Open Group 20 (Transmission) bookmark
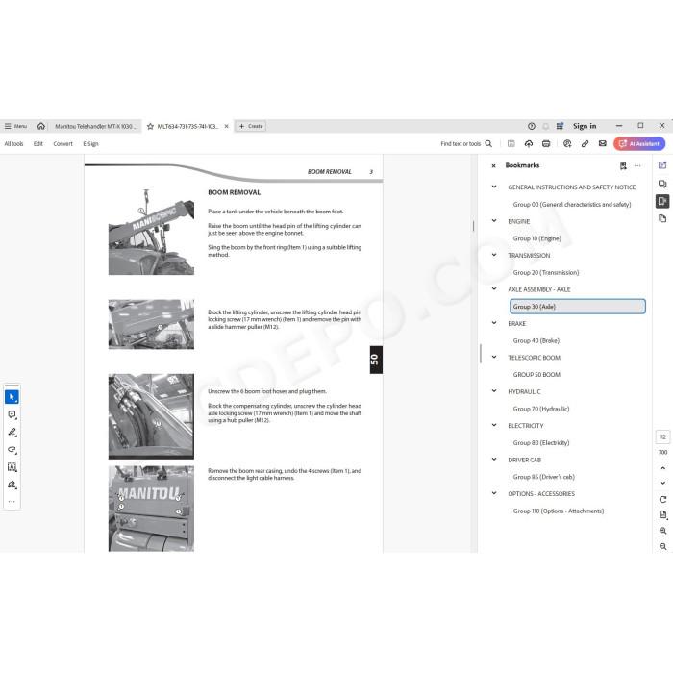This screenshot has height=673, width=673. (546, 272)
